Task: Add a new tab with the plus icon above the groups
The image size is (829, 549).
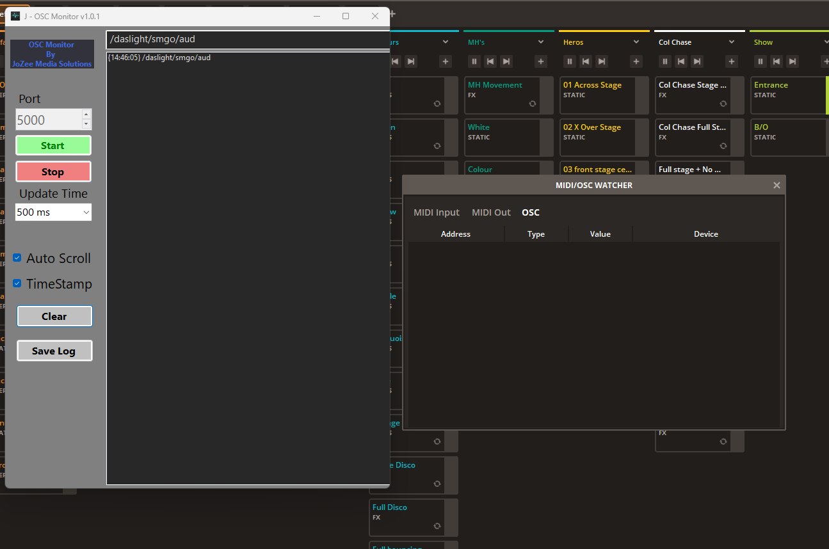Action: [x=392, y=13]
